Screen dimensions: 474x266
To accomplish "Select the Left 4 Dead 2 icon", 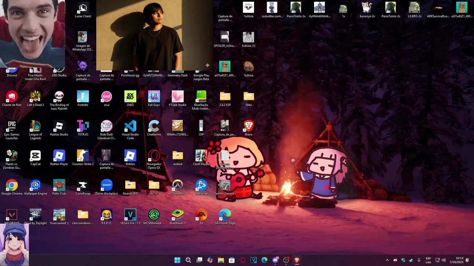I will click(36, 99).
